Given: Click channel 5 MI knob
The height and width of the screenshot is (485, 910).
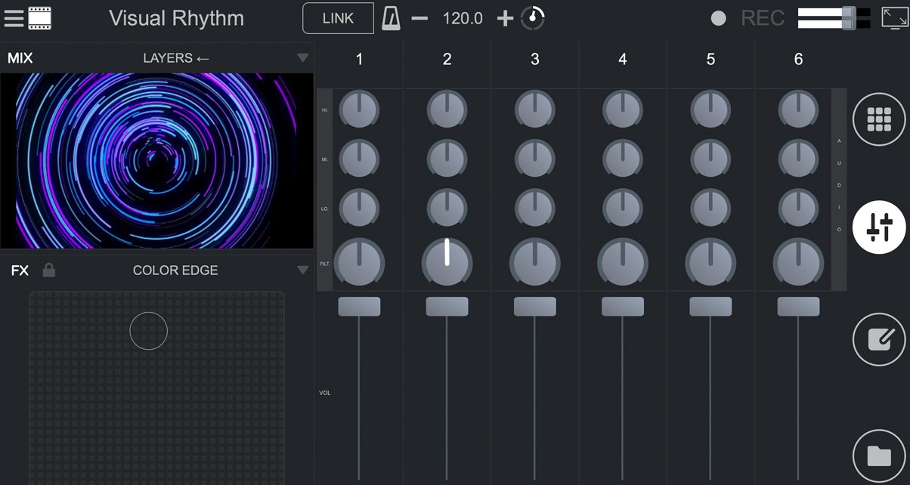Looking at the screenshot, I should pos(710,159).
